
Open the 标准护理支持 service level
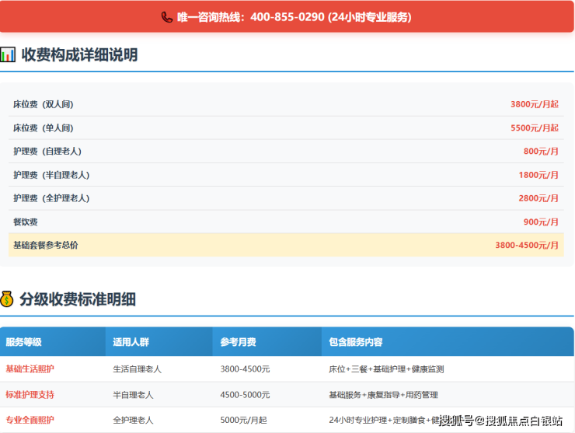click(x=30, y=395)
